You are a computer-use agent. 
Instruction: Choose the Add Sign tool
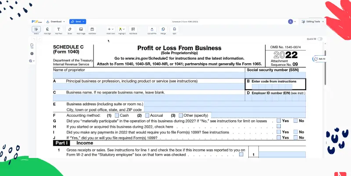point(47,30)
